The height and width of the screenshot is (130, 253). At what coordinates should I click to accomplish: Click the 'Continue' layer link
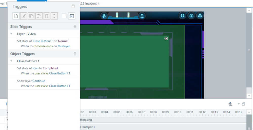click(x=38, y=81)
